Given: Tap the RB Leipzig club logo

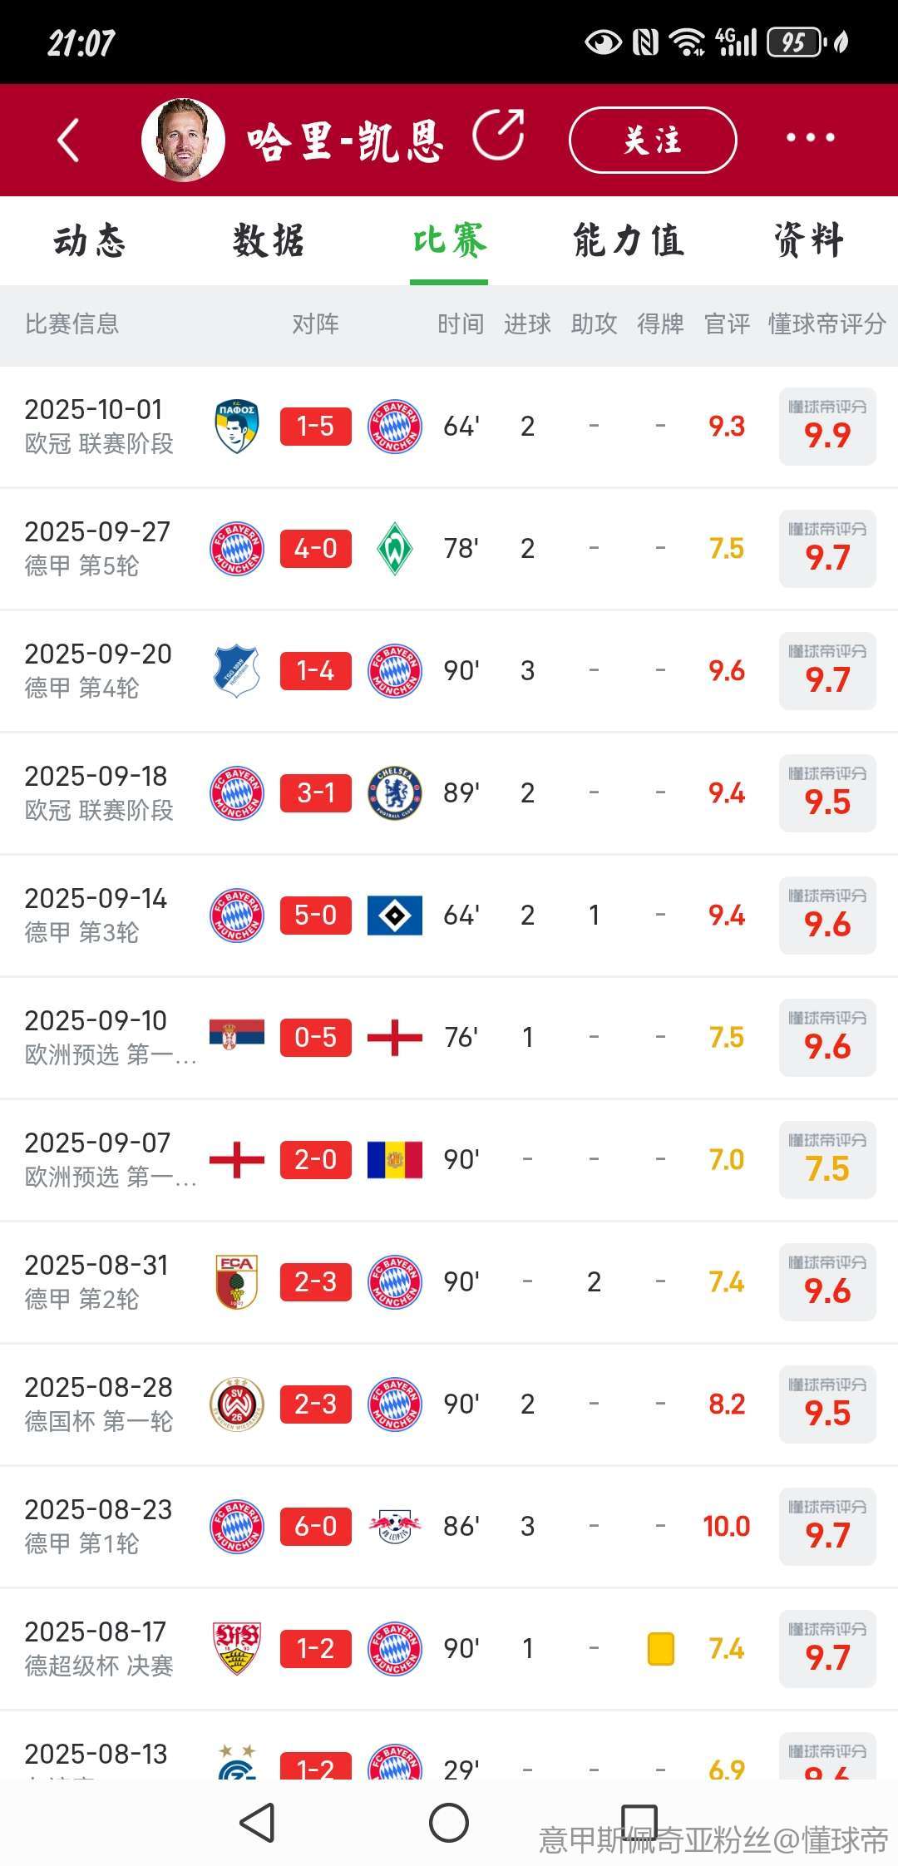Looking at the screenshot, I should point(395,1527).
